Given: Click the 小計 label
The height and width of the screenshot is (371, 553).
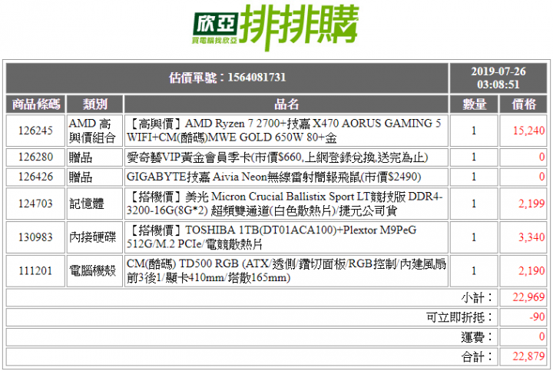Looking at the screenshot, I should point(476,298).
